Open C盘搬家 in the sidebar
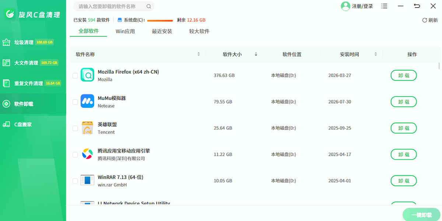The width and height of the screenshot is (442, 221). [x=33, y=124]
